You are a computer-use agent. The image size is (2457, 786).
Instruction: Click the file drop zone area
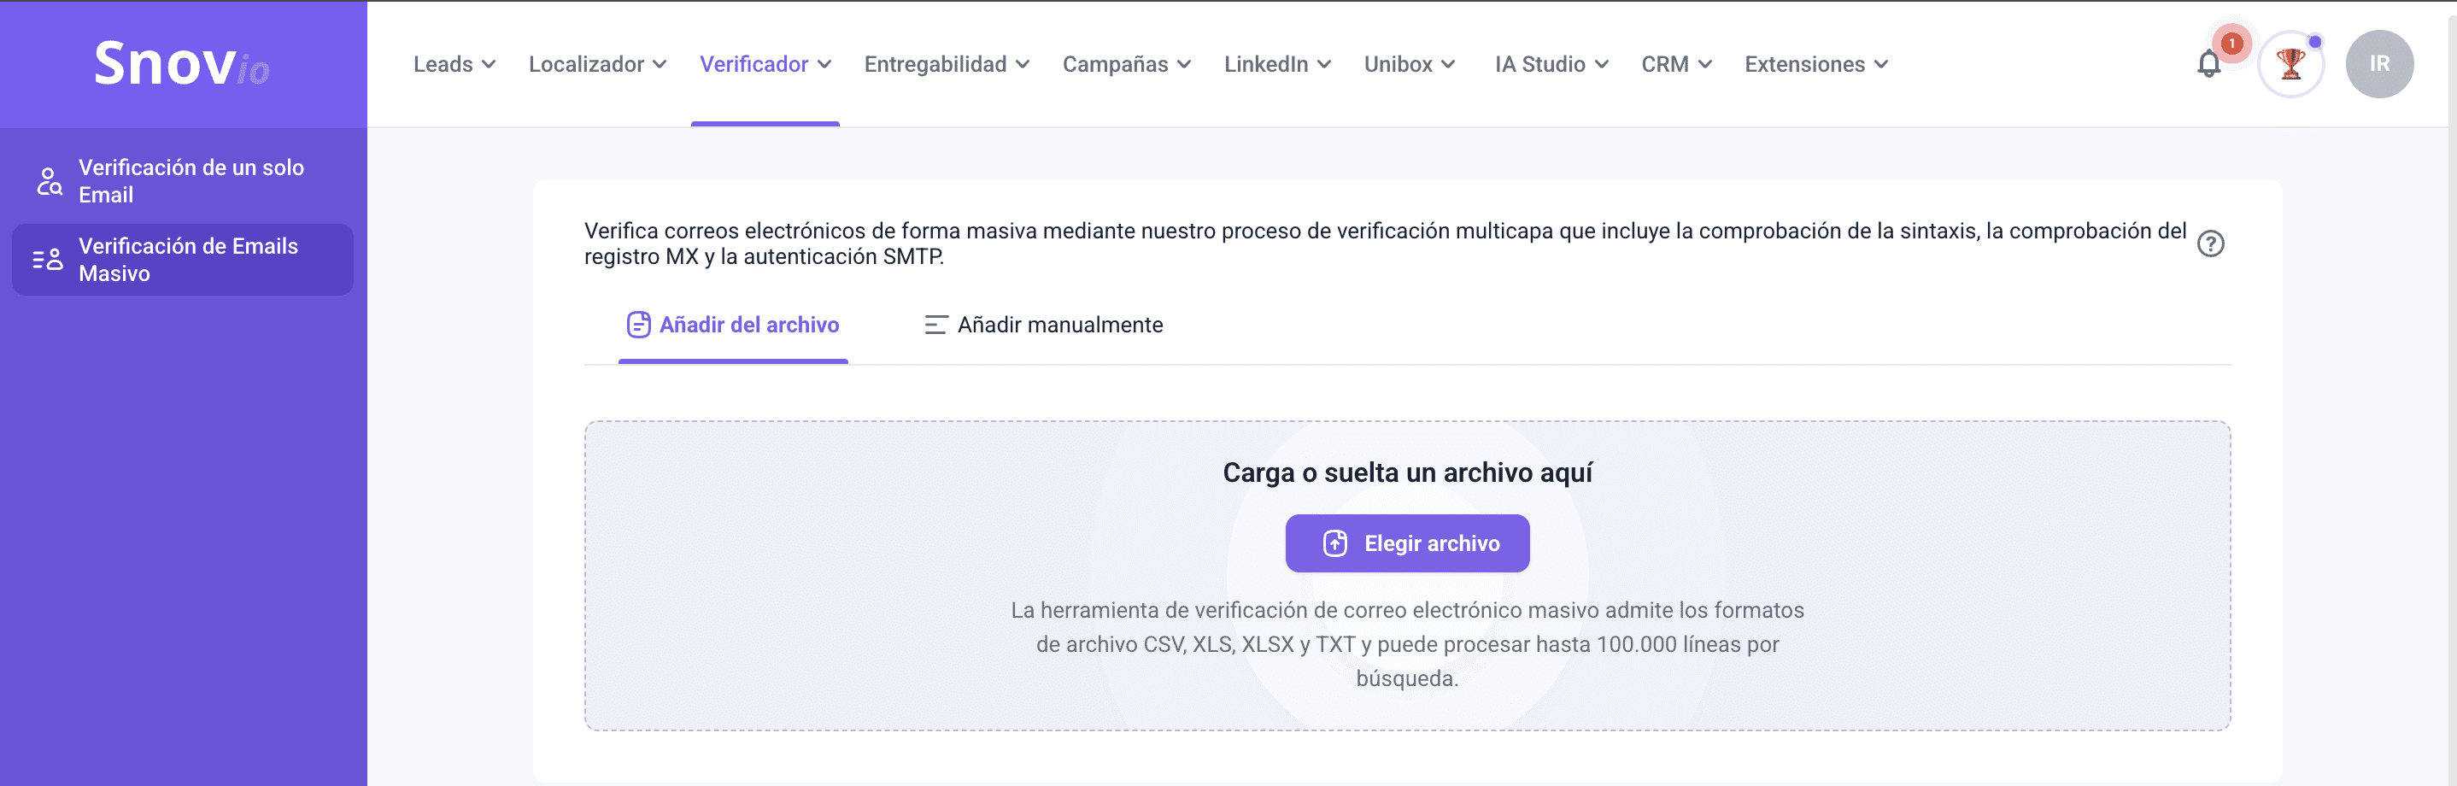coord(859,572)
